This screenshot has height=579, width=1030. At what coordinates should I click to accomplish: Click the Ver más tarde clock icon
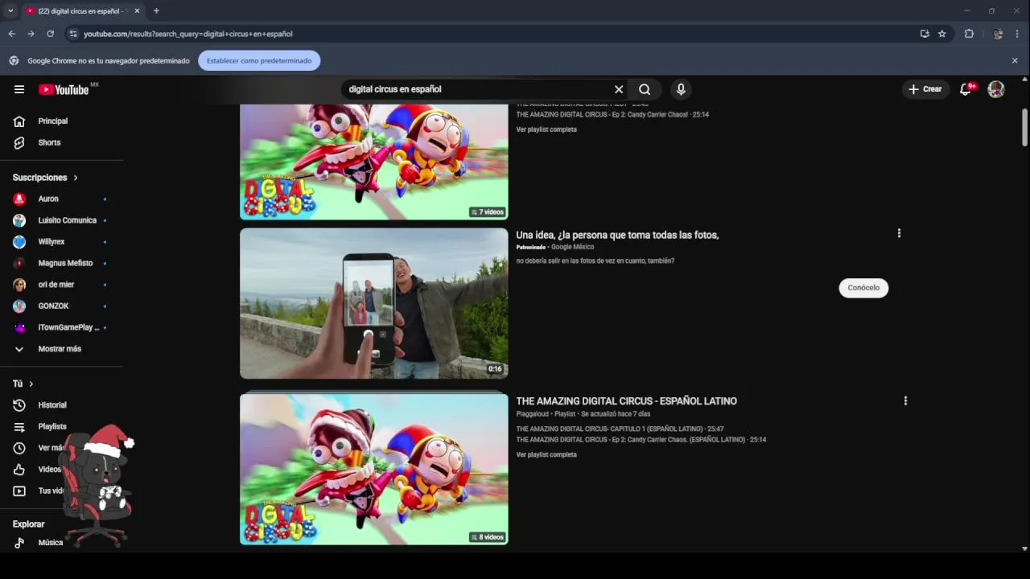coord(19,448)
